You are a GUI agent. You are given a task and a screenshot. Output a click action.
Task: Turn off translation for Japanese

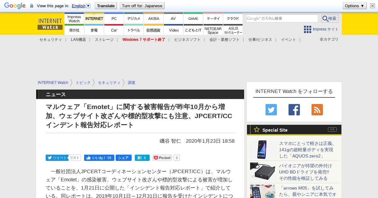click(142, 6)
